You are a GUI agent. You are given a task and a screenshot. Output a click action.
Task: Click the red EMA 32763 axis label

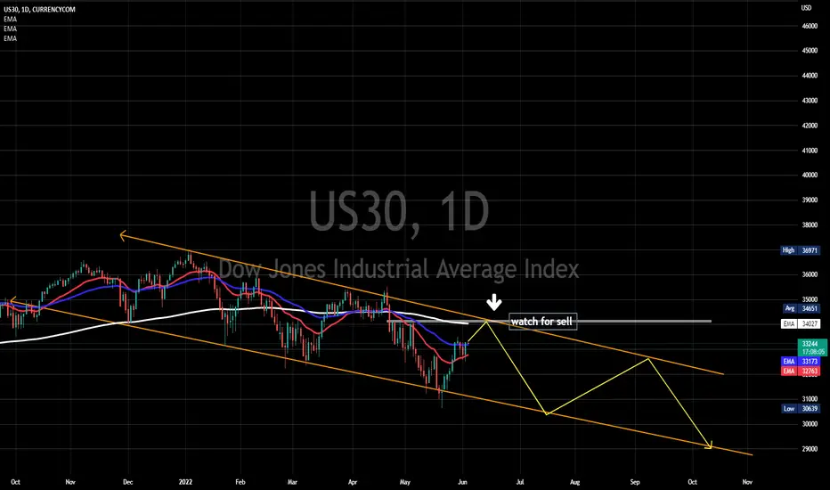tap(801, 371)
